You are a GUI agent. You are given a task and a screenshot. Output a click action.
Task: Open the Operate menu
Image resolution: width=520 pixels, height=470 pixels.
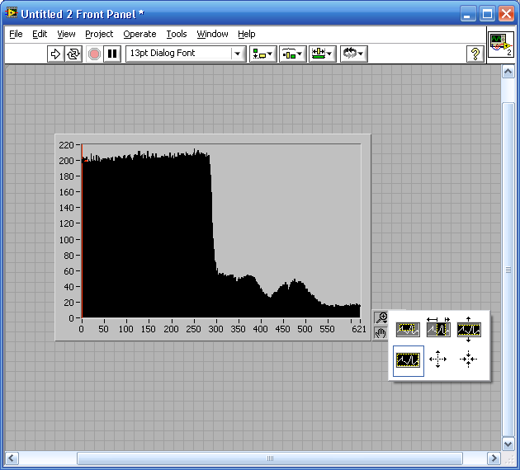[139, 34]
